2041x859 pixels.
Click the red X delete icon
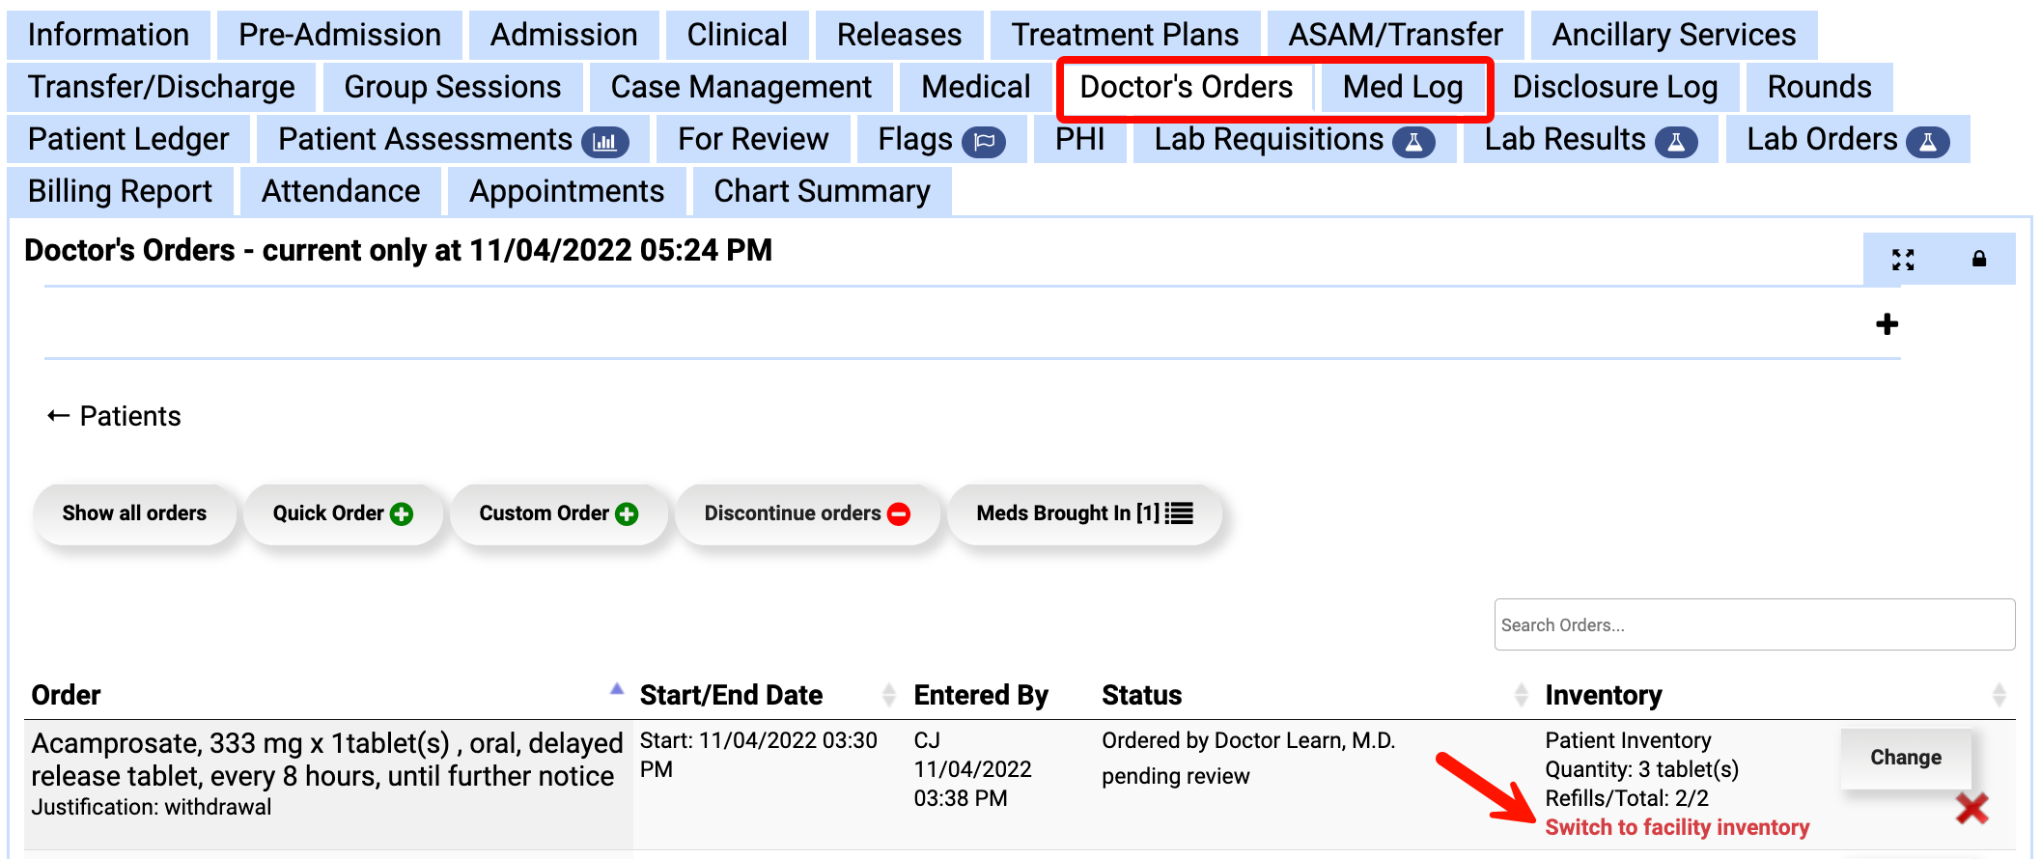[x=1971, y=808]
